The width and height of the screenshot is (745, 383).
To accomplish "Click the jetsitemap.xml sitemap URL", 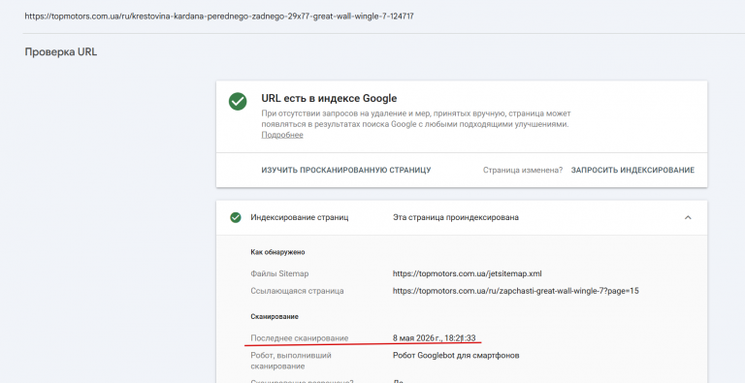I will pos(467,273).
